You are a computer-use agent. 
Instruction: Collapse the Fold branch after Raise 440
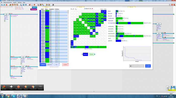point(26,66)
